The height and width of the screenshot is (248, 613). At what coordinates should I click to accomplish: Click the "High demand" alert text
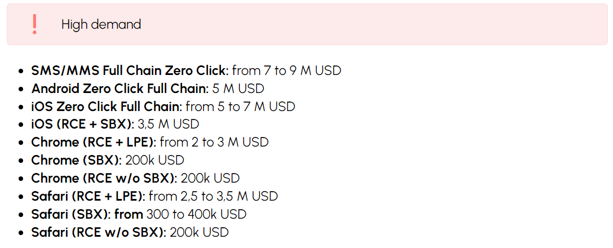101,25
